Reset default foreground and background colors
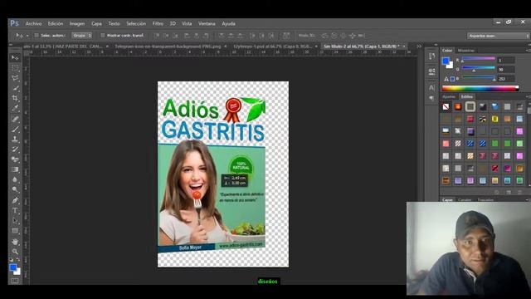The height and width of the screenshot is (299, 531). pyautogui.click(x=11, y=260)
